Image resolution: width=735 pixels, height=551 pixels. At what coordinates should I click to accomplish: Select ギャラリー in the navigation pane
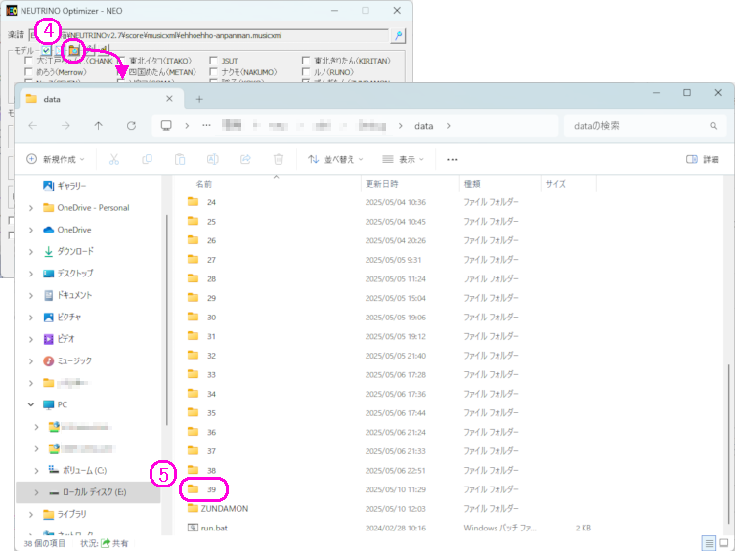[71, 186]
